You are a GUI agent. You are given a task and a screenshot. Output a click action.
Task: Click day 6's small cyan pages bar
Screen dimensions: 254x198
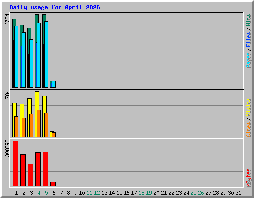click(x=54, y=84)
